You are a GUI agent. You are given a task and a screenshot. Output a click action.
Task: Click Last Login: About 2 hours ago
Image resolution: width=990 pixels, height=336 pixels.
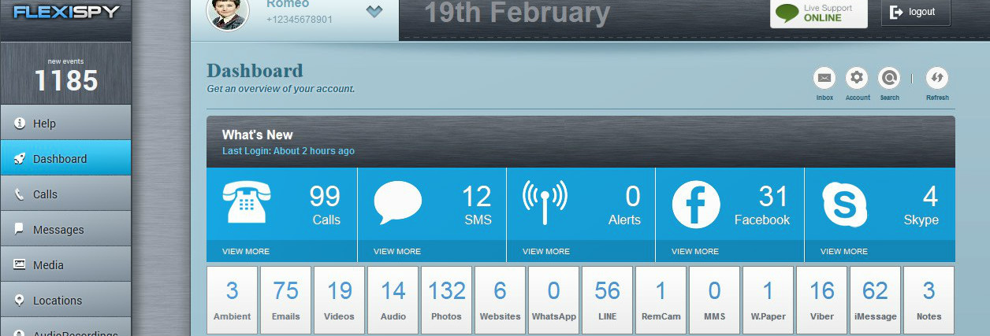[x=288, y=151]
